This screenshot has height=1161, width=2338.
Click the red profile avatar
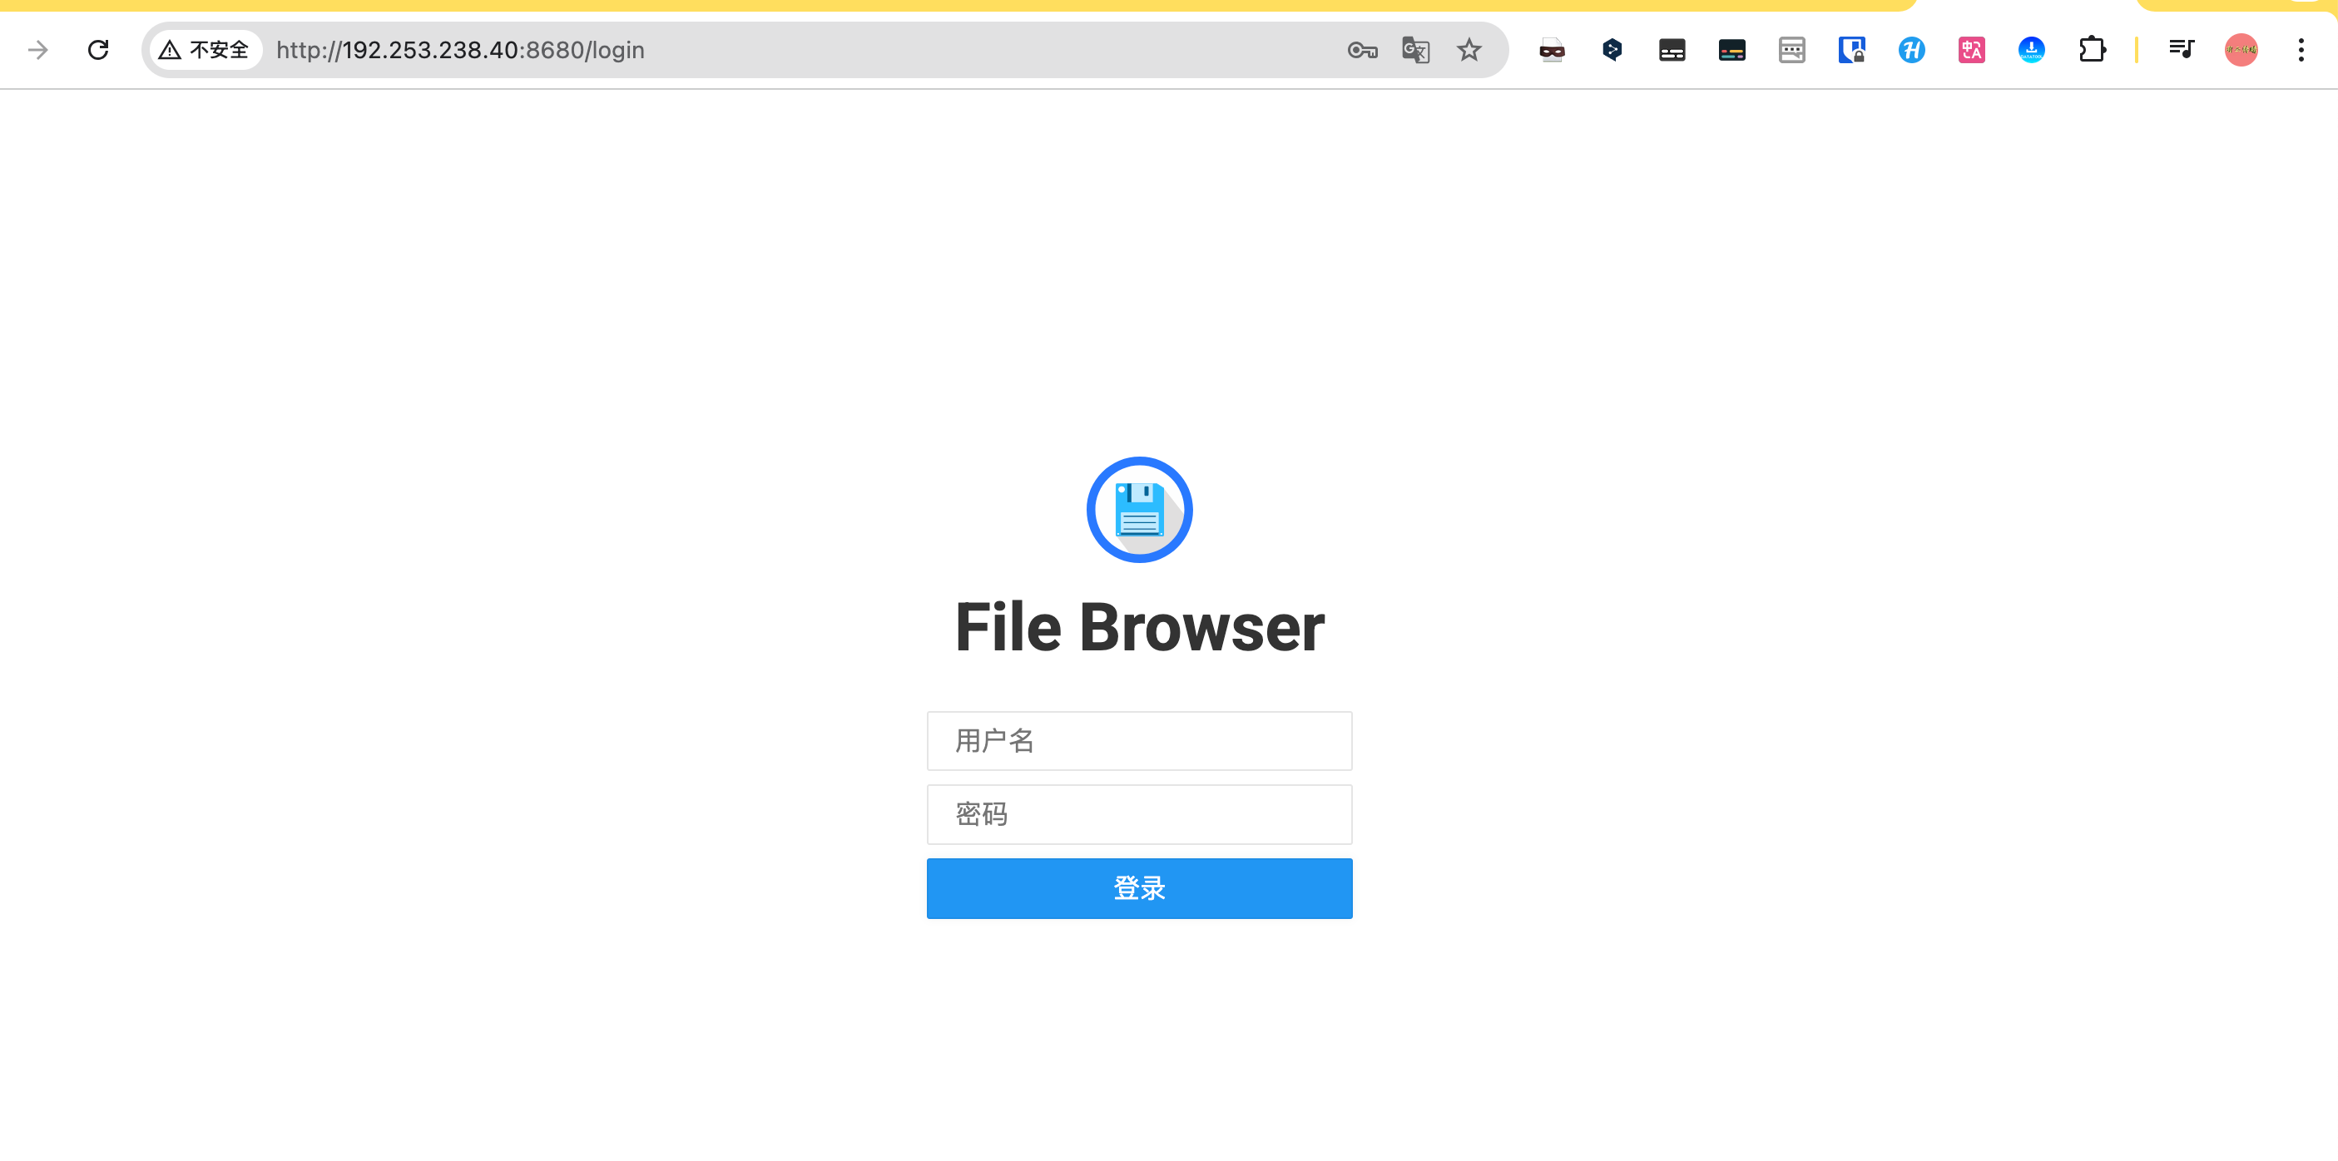click(x=2241, y=50)
